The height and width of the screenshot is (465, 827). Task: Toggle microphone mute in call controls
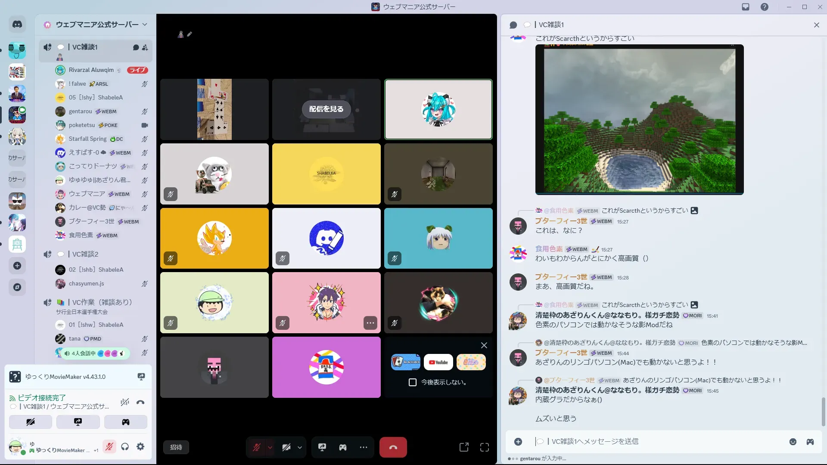[257, 447]
